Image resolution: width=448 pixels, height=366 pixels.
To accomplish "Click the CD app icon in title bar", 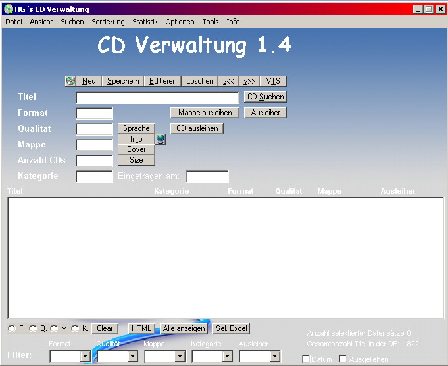I will click(x=9, y=9).
